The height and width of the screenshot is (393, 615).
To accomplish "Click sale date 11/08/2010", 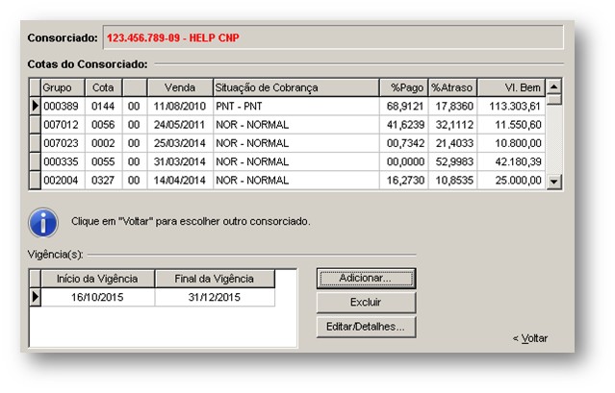I will [x=180, y=106].
